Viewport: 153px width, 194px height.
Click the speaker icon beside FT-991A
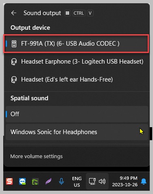14,44
